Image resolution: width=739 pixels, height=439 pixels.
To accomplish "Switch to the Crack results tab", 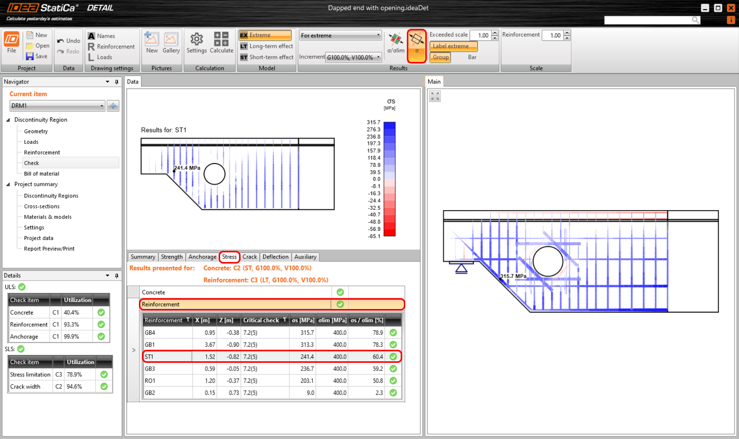I will click(x=249, y=257).
